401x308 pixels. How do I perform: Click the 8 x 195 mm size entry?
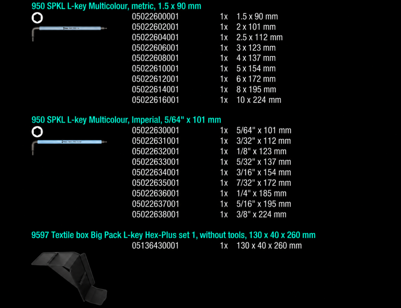[x=256, y=89]
